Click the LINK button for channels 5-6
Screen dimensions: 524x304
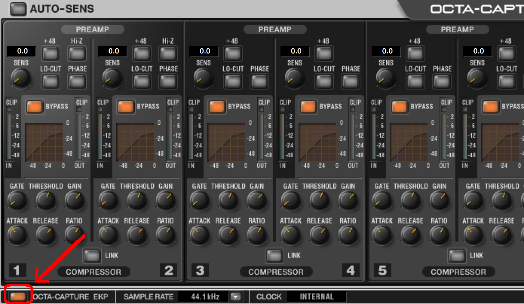[457, 256]
